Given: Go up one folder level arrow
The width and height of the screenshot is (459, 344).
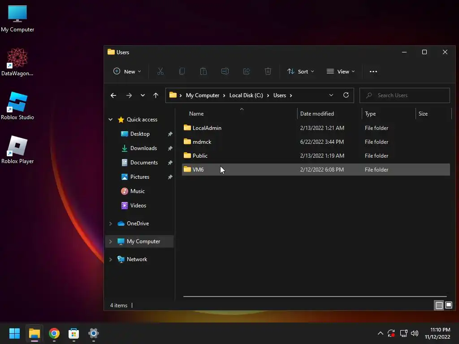Looking at the screenshot, I should tap(156, 95).
